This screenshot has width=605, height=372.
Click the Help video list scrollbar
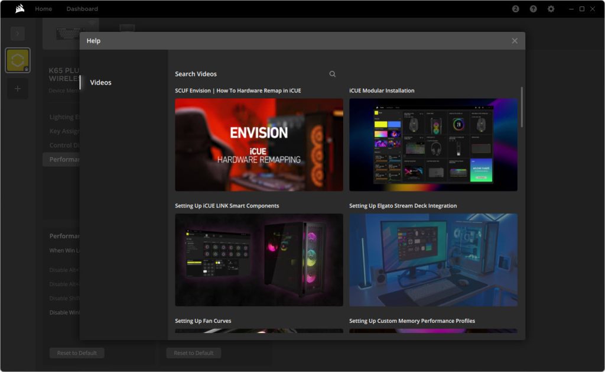pyautogui.click(x=522, y=107)
